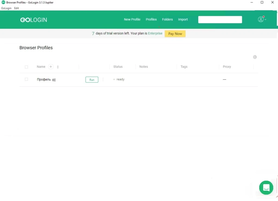Image resolution: width=278 pixels, height=201 pixels.
Task: Open the user account avatar menu
Action: (x=261, y=19)
